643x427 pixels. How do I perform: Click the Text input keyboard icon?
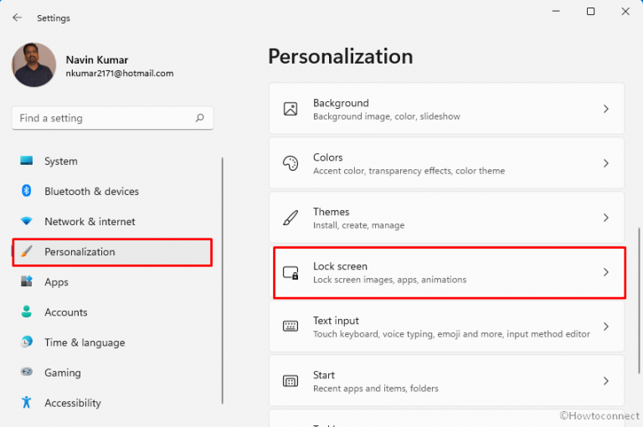[291, 327]
